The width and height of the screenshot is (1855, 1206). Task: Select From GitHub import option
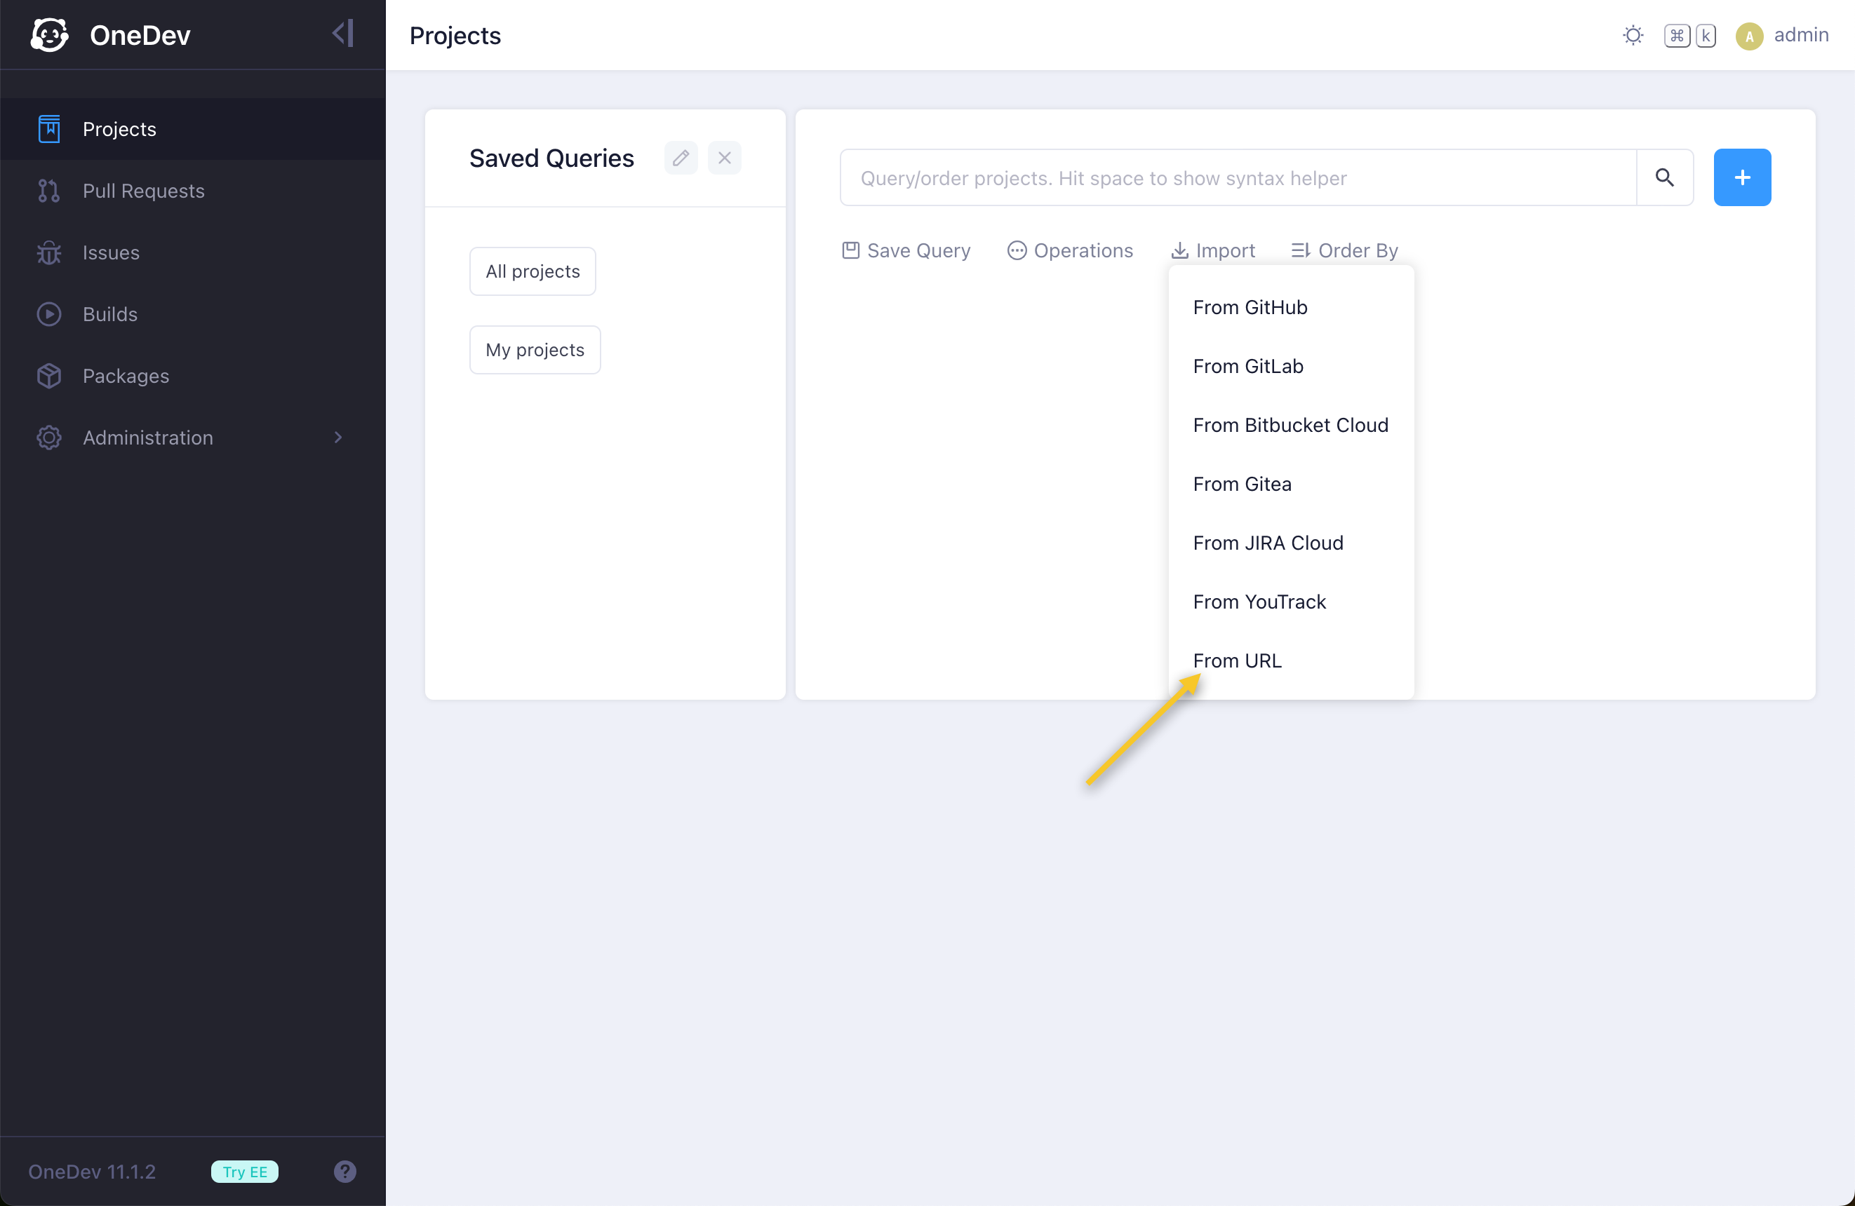coord(1250,307)
